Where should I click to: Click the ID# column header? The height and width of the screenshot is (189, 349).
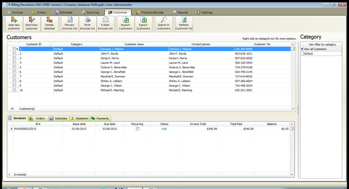tap(38, 124)
